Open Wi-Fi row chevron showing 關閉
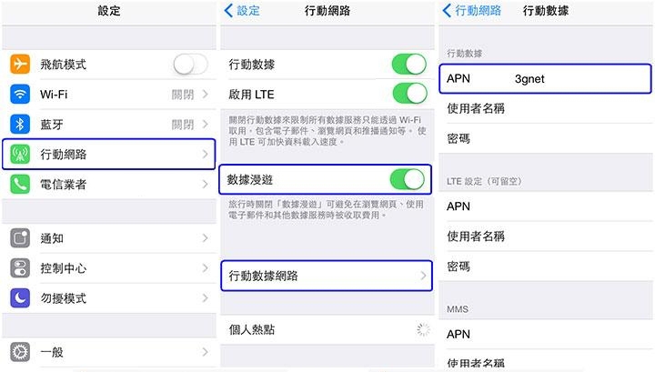The image size is (655, 372). (205, 95)
